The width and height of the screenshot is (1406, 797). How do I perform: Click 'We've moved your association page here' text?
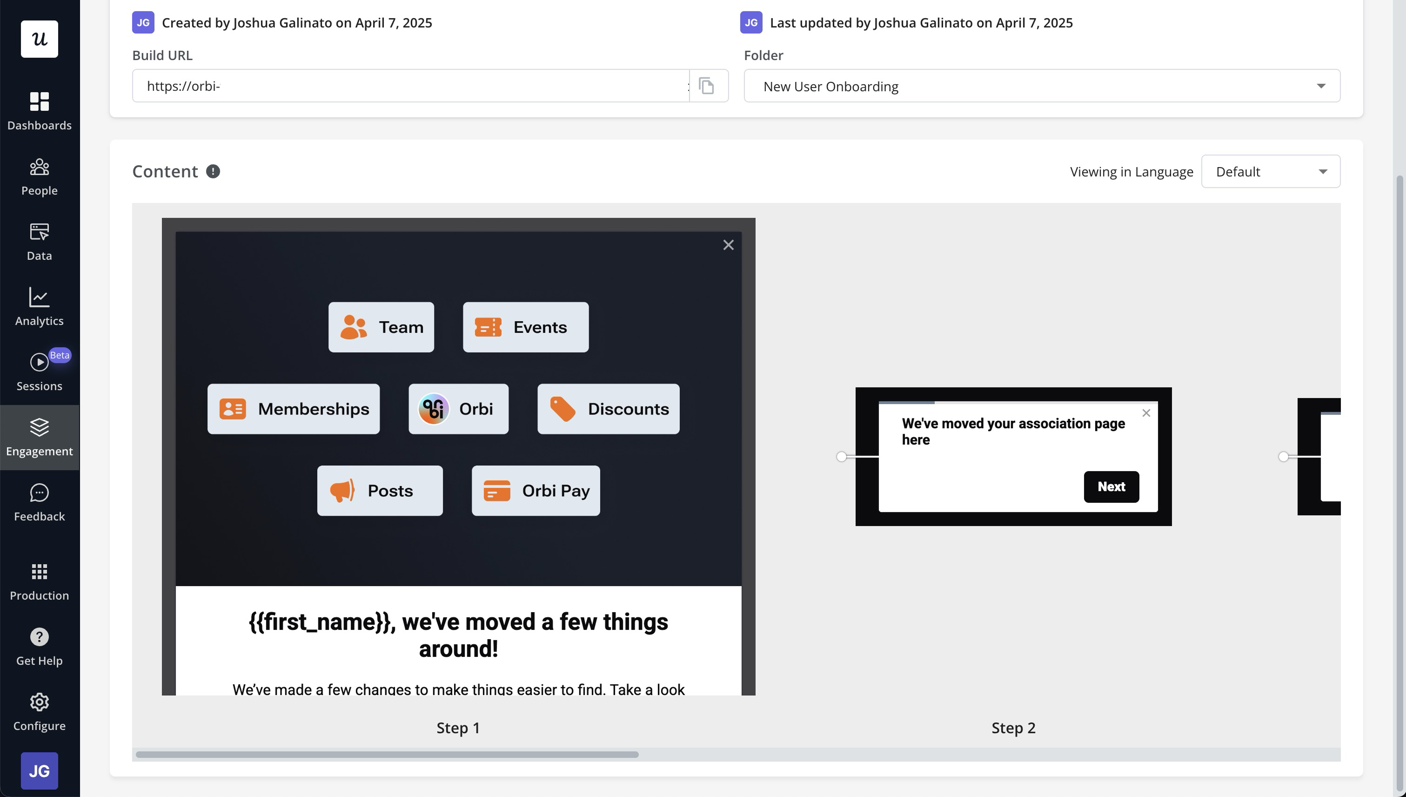(1013, 432)
